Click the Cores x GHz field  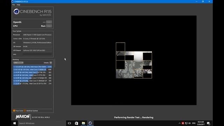[x=37, y=39]
